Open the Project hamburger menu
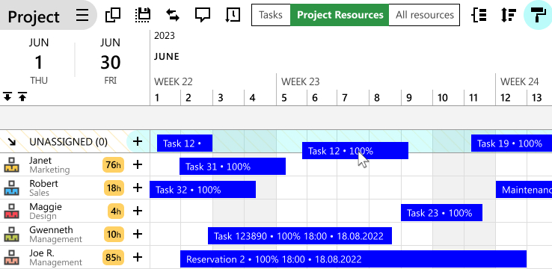The width and height of the screenshot is (552, 269). (x=82, y=15)
